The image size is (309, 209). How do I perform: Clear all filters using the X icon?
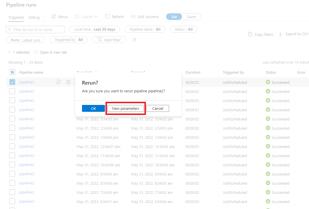pyautogui.click(x=134, y=40)
